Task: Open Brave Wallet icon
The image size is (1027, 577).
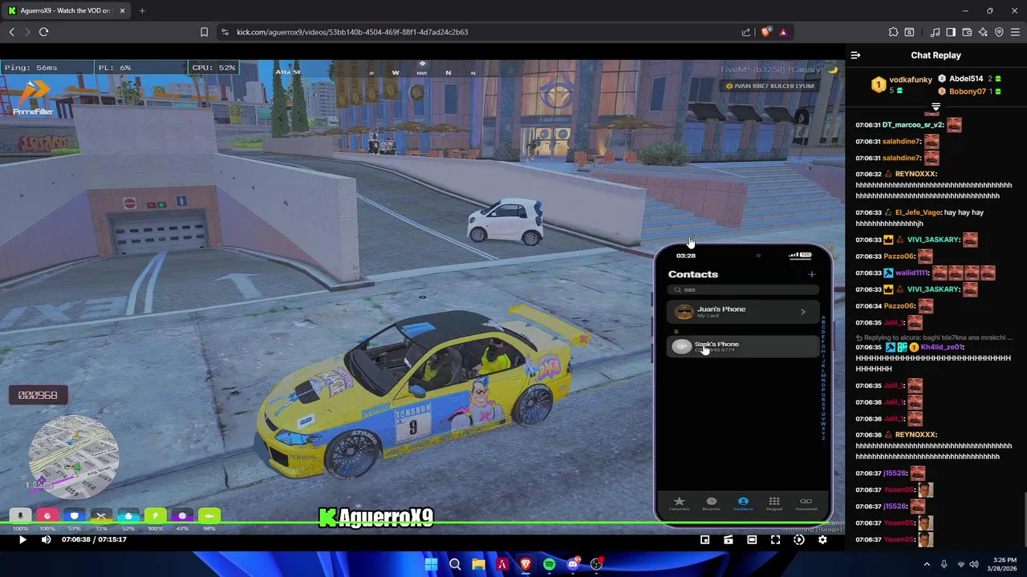Action: tap(967, 32)
